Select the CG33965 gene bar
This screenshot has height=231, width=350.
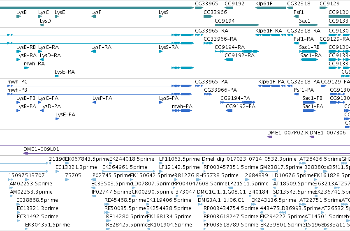199,8
